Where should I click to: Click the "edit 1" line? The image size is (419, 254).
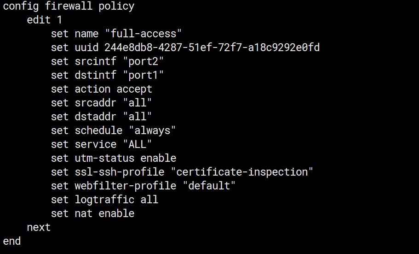tap(45, 20)
